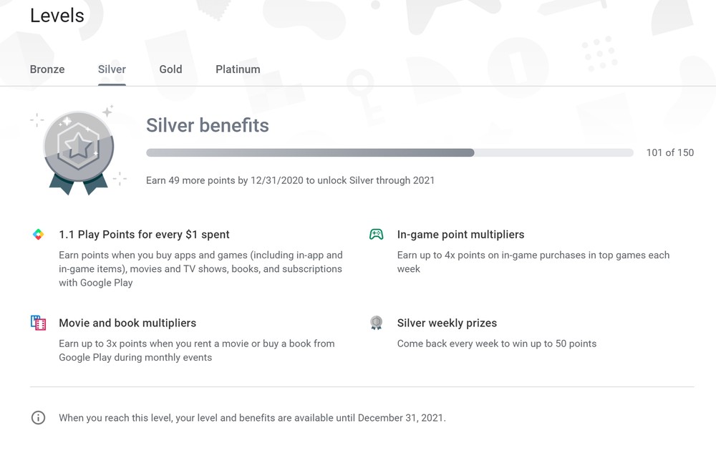Click the info circle icon

pyautogui.click(x=38, y=418)
